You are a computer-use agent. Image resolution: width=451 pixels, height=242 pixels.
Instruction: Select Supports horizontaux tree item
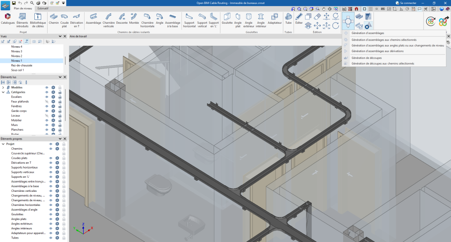pyautogui.click(x=25, y=167)
